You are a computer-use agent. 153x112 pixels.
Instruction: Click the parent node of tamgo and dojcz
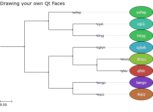coord(72,88)
